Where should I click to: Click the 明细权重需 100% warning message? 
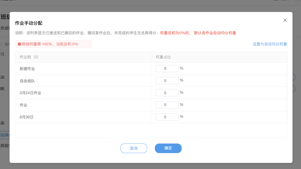pyautogui.click(x=54, y=44)
